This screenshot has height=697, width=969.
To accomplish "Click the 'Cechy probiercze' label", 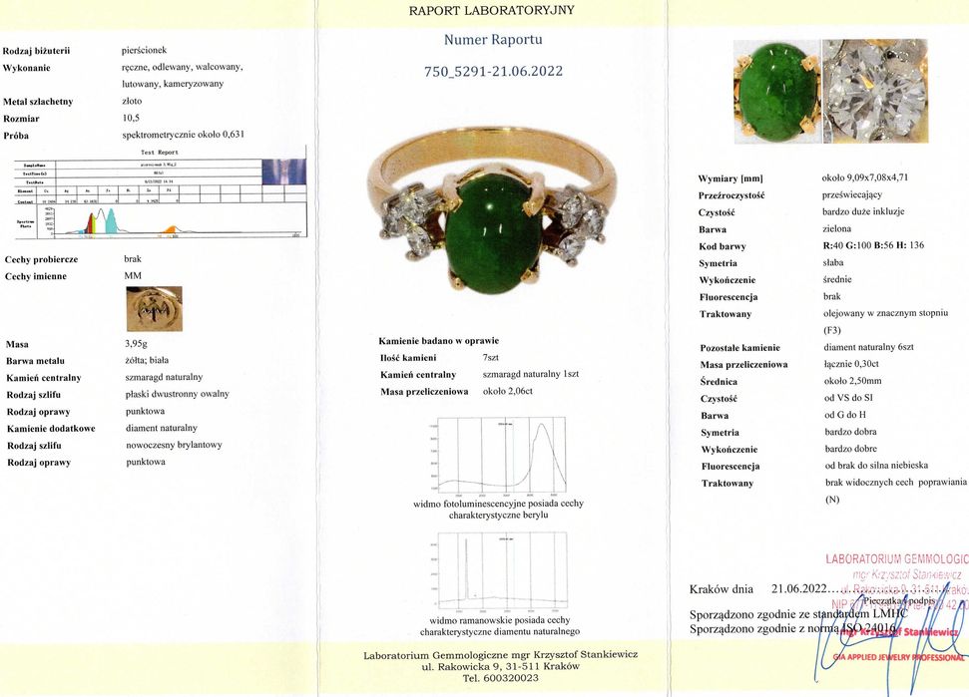I will (x=41, y=259).
